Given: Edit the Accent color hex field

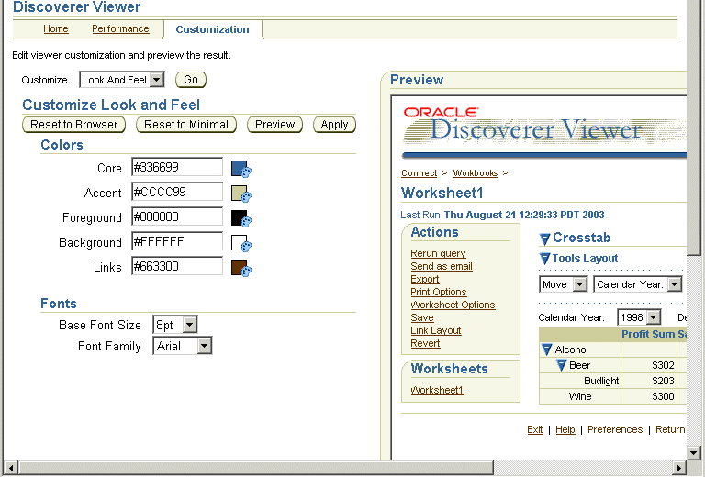Looking at the screenshot, I should pos(177,192).
